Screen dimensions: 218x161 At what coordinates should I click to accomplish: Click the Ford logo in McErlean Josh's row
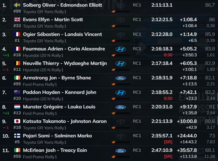pos(121,151)
